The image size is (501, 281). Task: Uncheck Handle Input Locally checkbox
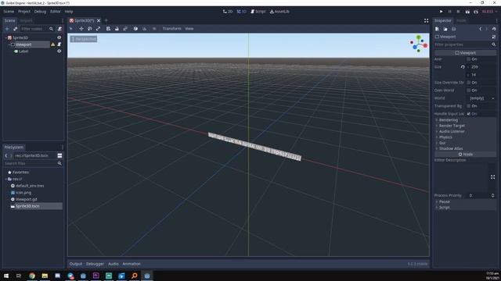pos(469,114)
